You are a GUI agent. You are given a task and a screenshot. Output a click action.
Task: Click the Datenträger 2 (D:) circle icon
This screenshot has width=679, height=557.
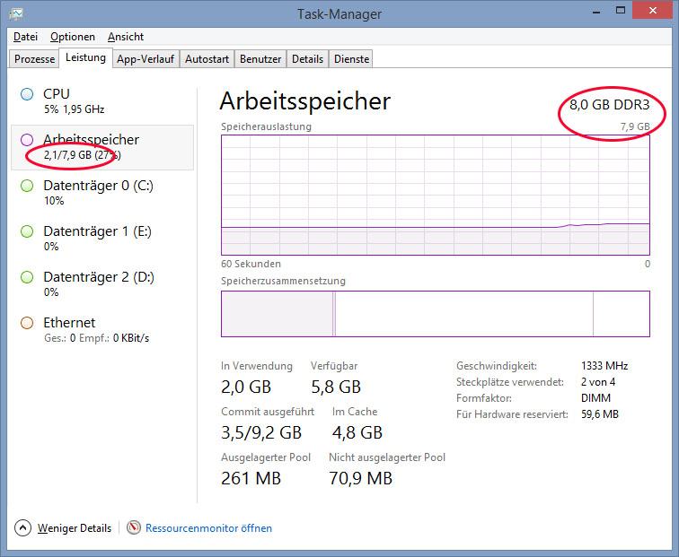point(27,277)
